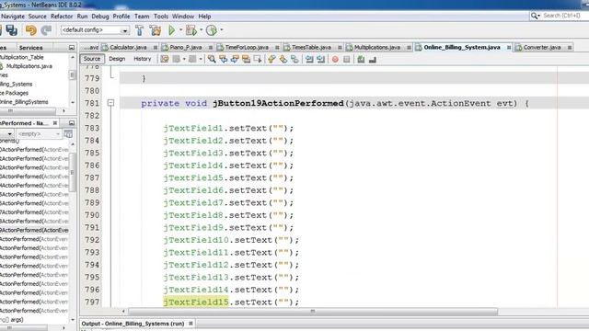Screen dimensions: 589x331
Task: Collapse jButton19ActionPerformed code fold
Action: pyautogui.click(x=110, y=102)
